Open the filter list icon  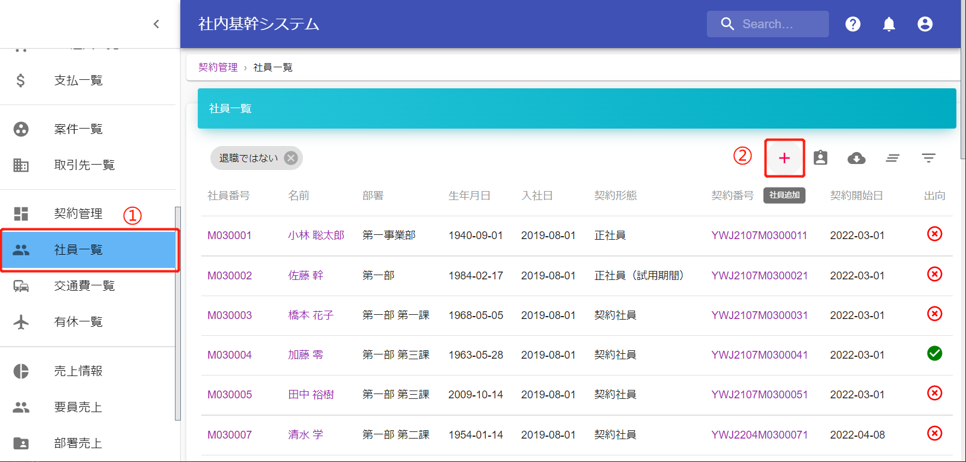[x=928, y=158]
